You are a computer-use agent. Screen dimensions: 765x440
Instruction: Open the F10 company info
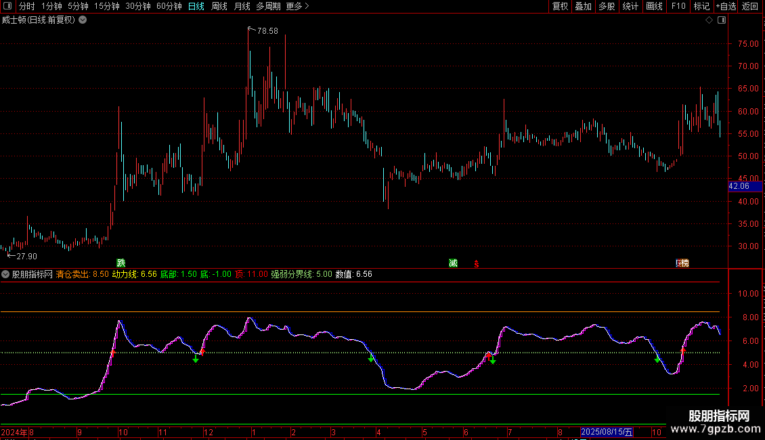tap(678, 7)
